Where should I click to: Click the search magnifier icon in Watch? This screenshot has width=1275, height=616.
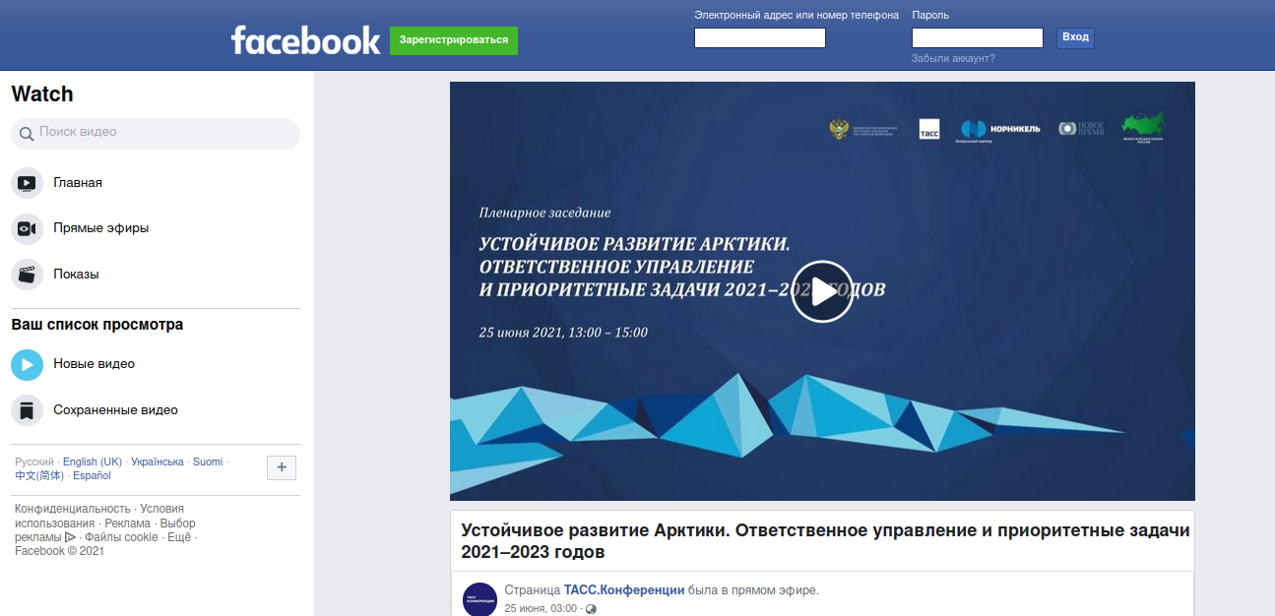pos(27,132)
